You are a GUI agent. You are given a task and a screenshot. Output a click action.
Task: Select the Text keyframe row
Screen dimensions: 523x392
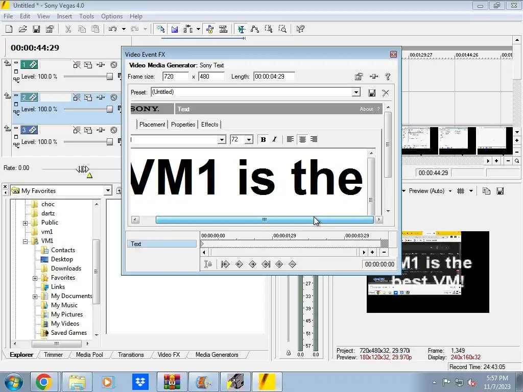pyautogui.click(x=162, y=244)
